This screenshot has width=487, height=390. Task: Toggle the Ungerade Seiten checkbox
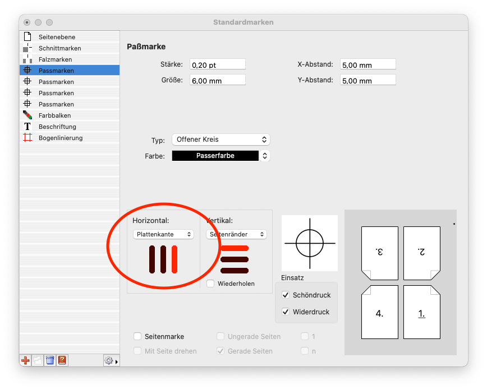pyautogui.click(x=220, y=336)
